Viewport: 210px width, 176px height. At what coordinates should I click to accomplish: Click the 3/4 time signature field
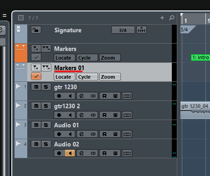tap(123, 30)
